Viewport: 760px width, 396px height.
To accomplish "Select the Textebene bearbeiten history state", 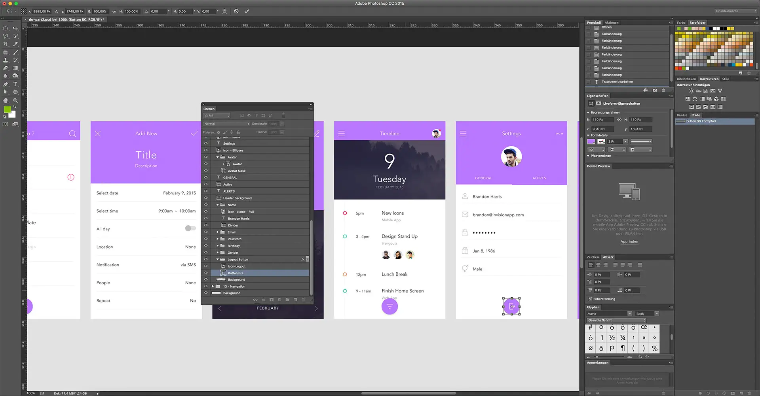I will (x=617, y=82).
